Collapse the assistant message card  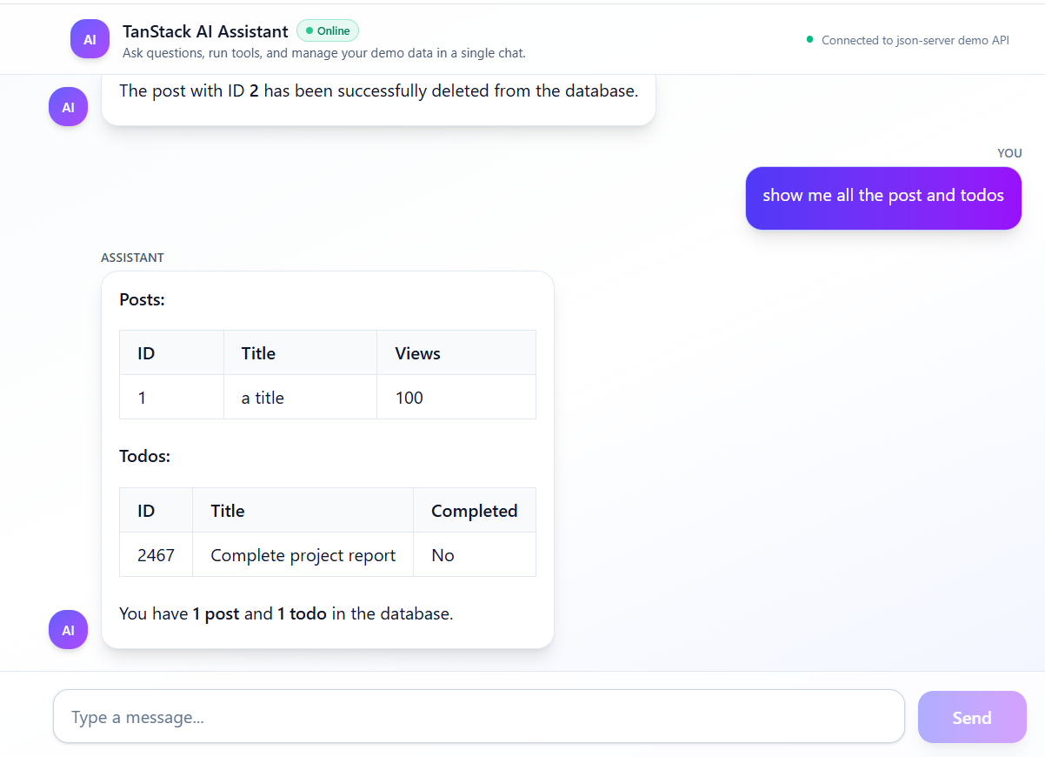[327, 459]
